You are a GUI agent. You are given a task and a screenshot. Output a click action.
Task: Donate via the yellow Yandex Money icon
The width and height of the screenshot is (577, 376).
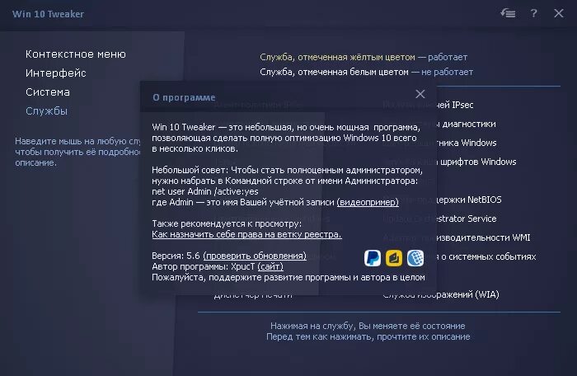(394, 258)
